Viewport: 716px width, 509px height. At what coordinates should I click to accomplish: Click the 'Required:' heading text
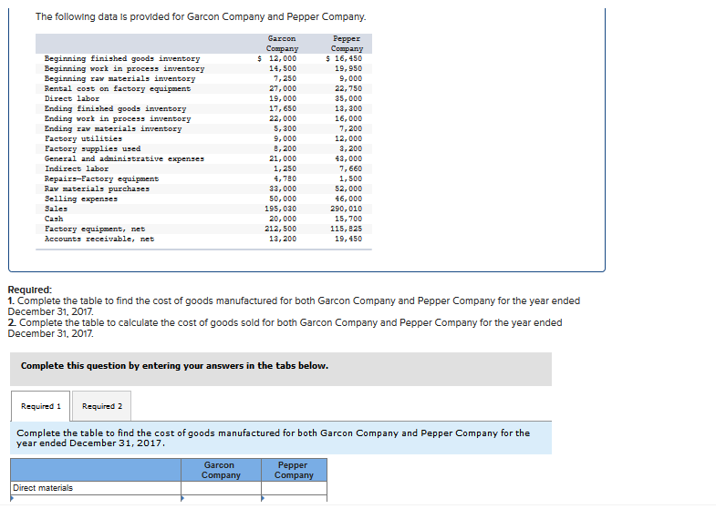click(30, 290)
